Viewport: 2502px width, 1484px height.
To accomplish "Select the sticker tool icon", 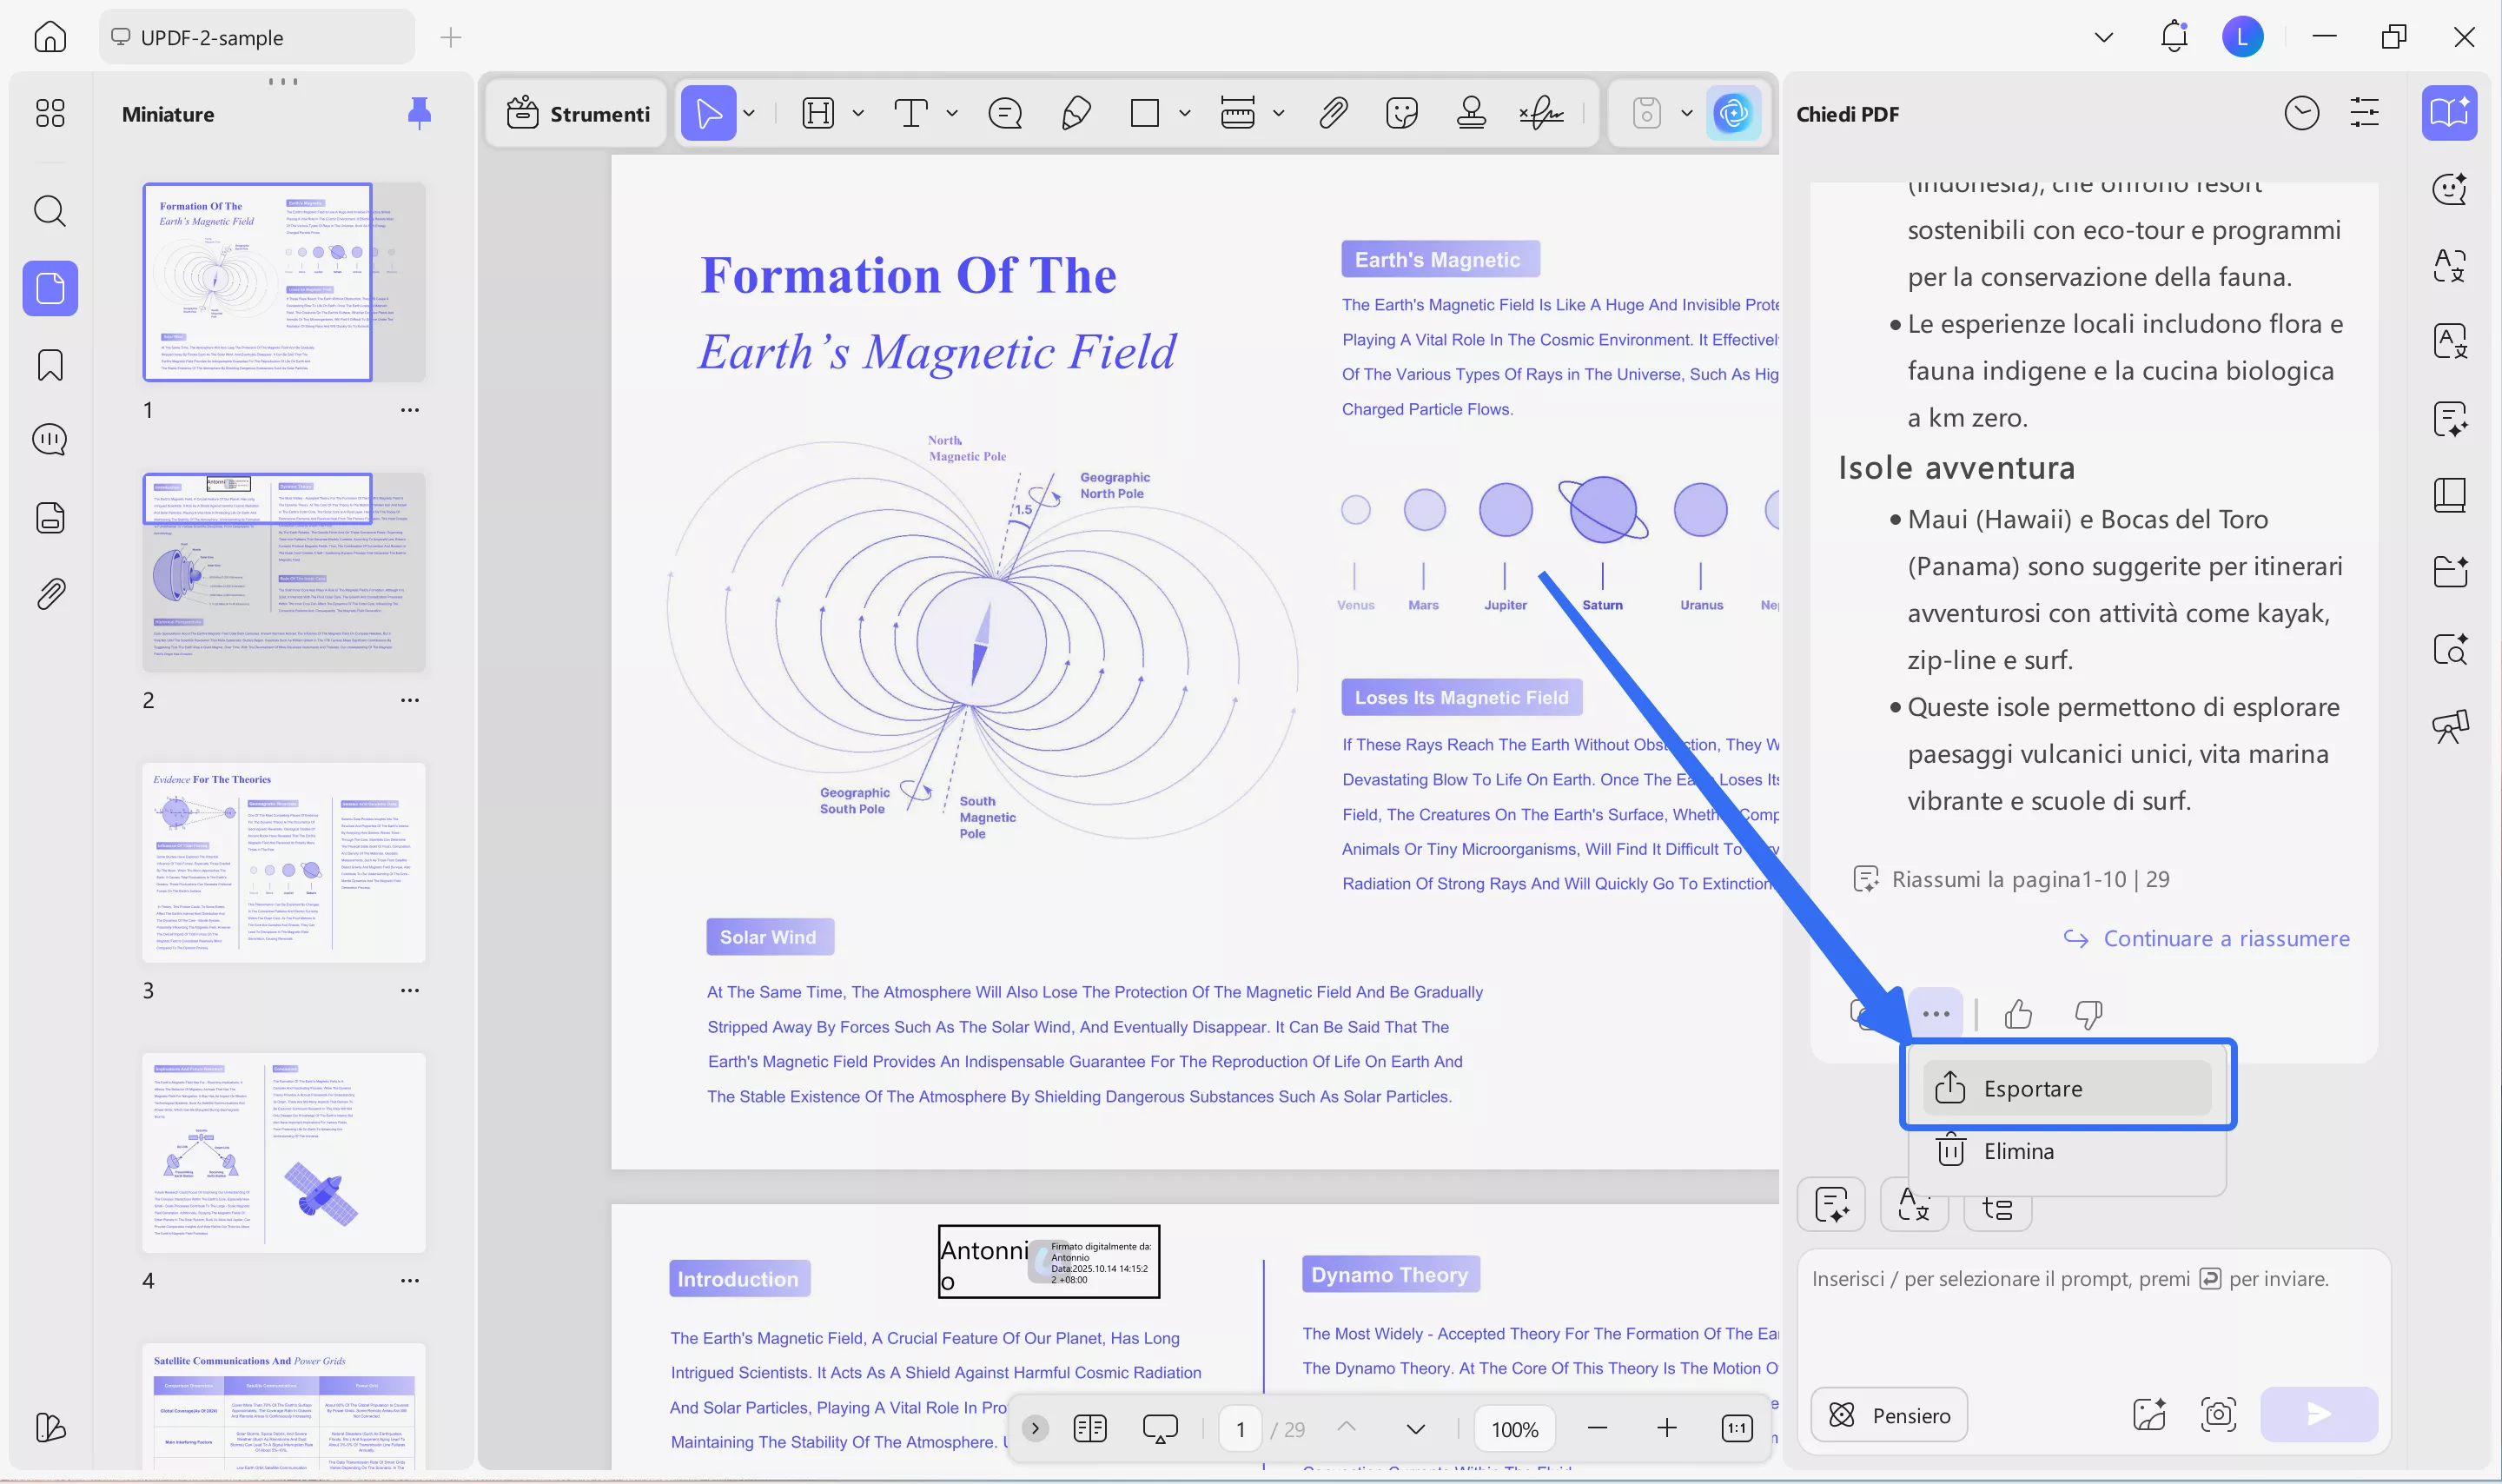I will tap(1401, 113).
